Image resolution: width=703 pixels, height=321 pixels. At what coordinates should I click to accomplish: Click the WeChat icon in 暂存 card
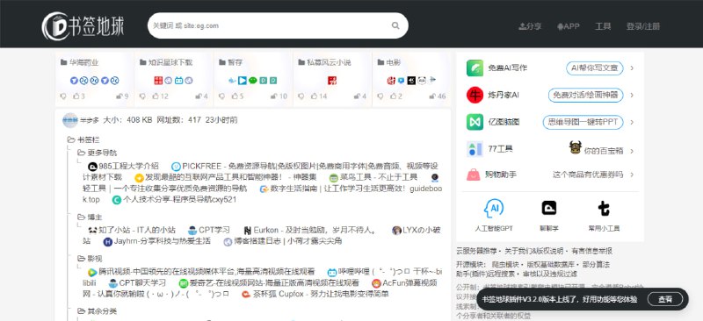[x=253, y=81]
